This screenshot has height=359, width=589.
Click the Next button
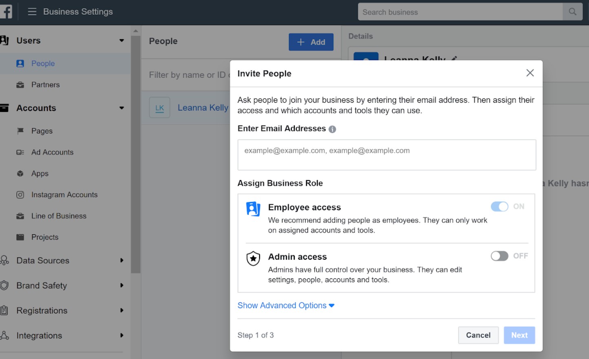519,335
